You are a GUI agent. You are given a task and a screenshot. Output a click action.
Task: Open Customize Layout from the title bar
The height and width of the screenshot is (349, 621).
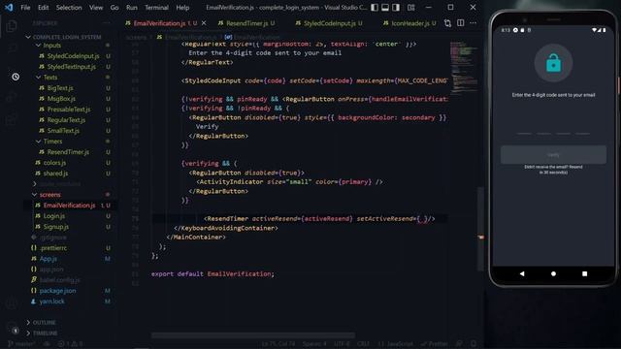411,7
